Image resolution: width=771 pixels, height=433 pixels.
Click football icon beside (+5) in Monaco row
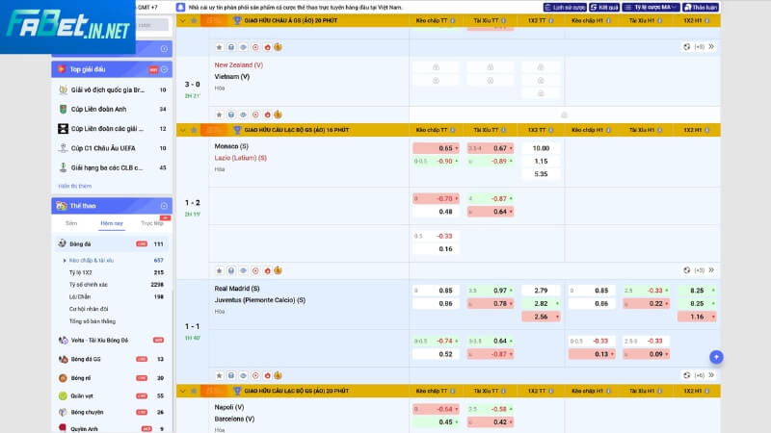687,270
